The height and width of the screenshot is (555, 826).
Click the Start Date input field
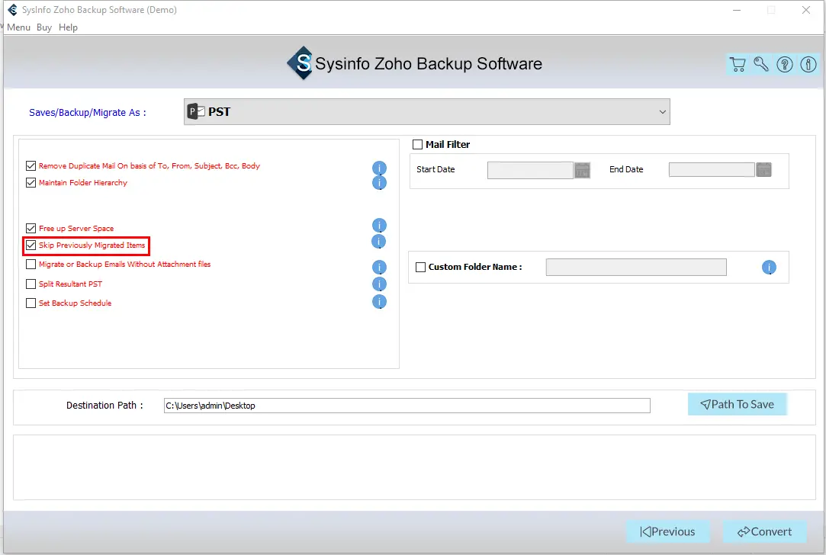point(530,170)
